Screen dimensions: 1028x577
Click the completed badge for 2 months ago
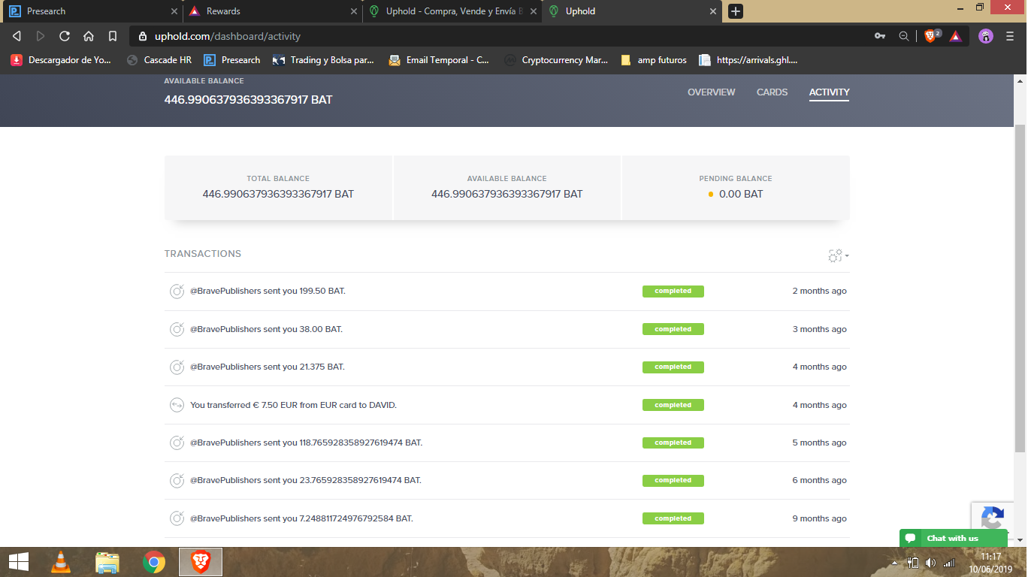pyautogui.click(x=673, y=291)
